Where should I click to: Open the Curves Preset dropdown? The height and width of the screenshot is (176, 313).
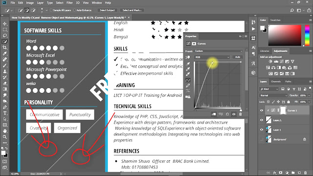[x=219, y=51]
